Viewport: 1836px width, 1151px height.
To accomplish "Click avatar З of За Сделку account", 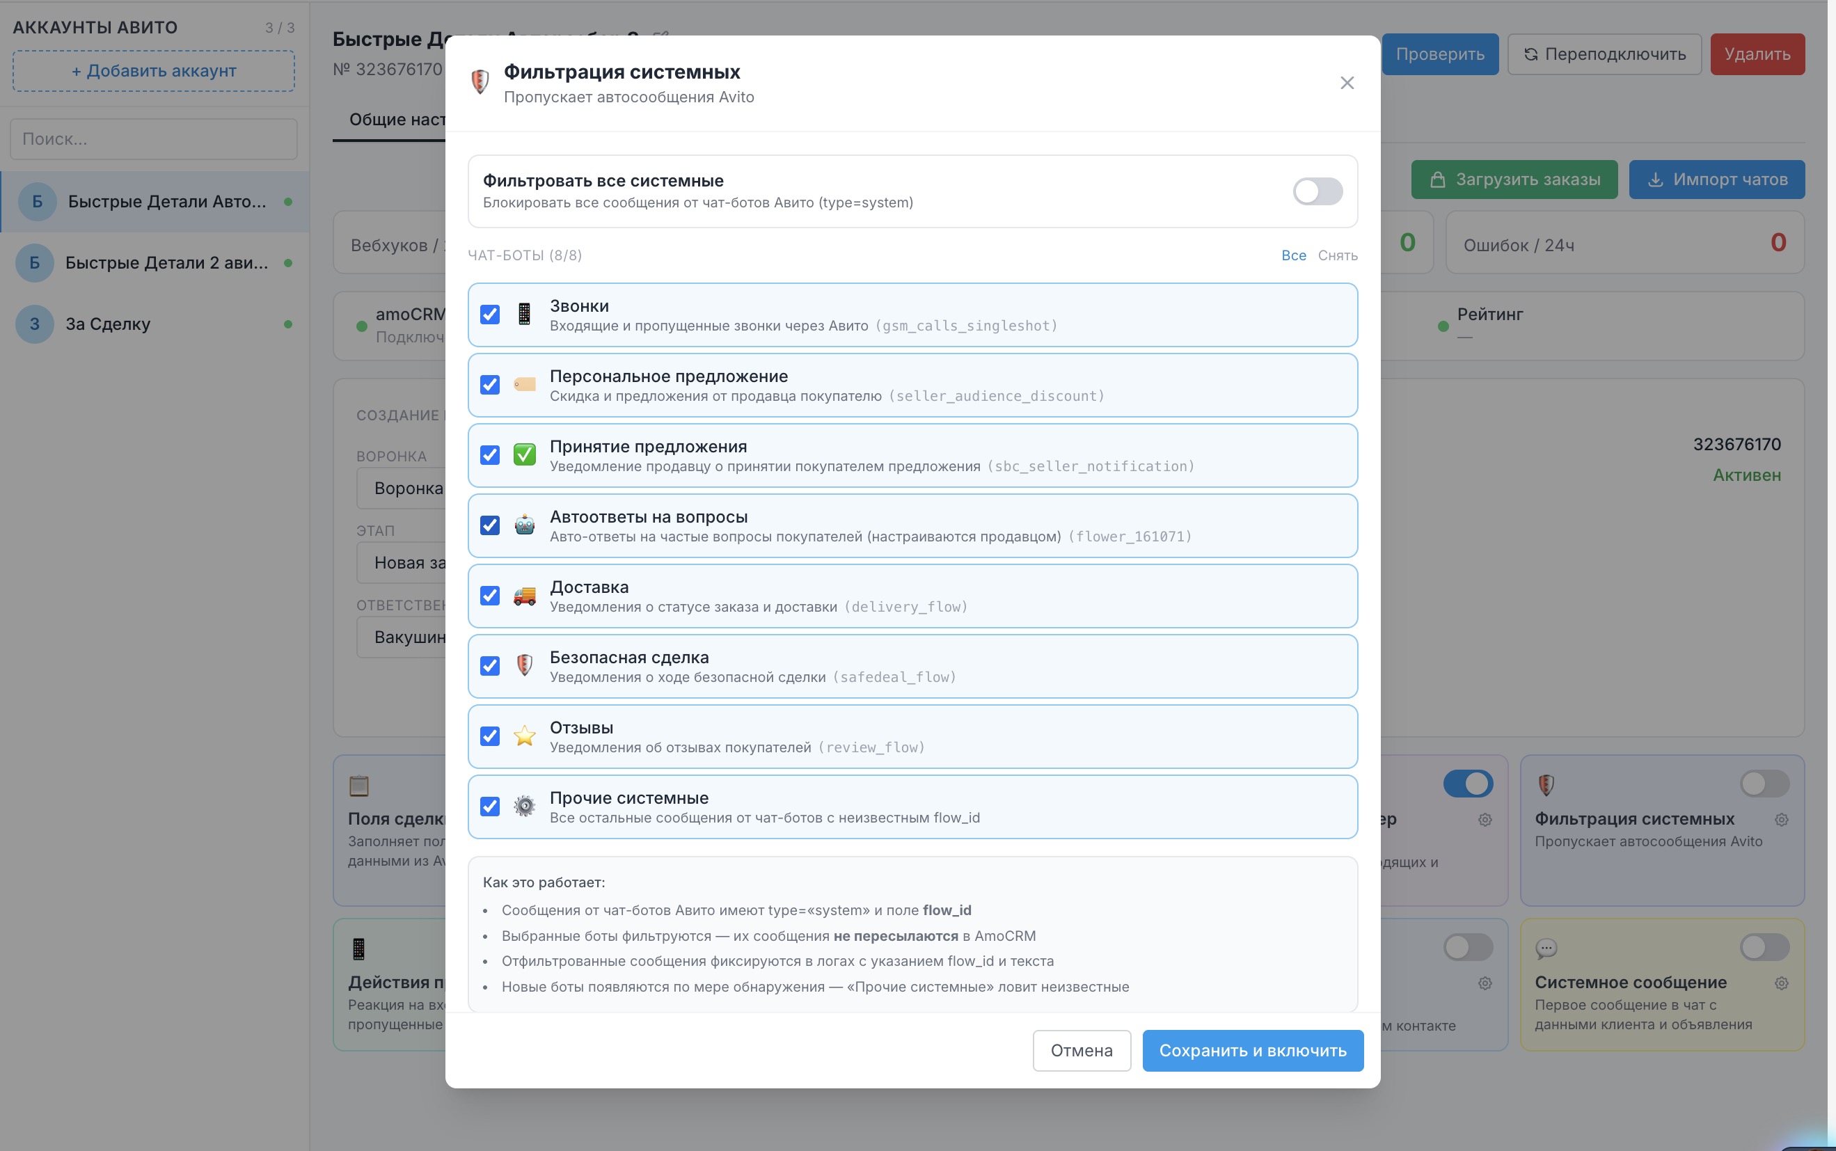I will [x=34, y=324].
